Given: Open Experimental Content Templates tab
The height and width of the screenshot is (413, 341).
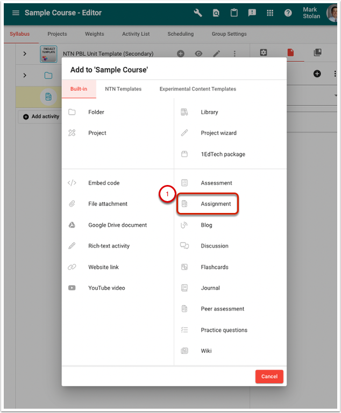Looking at the screenshot, I should coord(197,89).
